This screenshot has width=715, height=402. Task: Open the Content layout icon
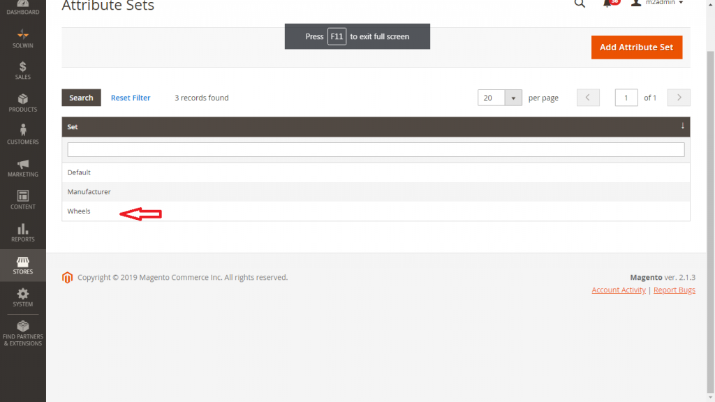pos(22,196)
